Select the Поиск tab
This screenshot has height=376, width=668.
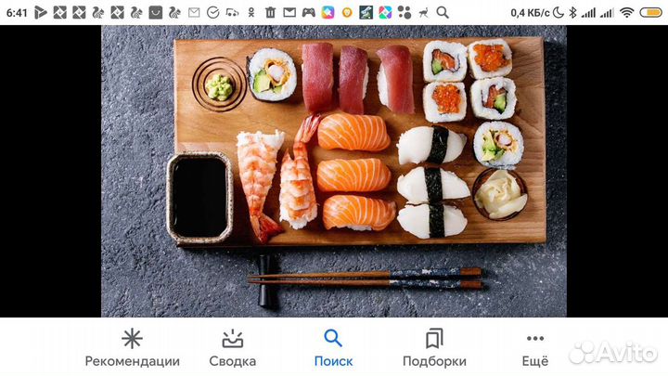pyautogui.click(x=333, y=348)
